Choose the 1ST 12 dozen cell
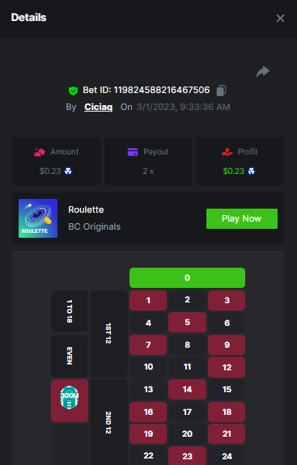 [x=108, y=334]
